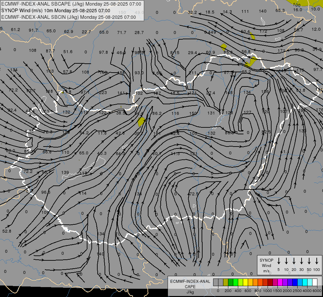Click the grid value 52.8 on the map
323x297 pixels.
click(x=7, y=231)
